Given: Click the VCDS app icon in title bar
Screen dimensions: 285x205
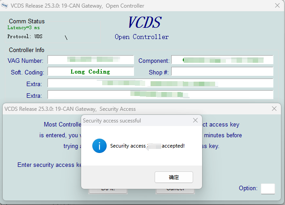Looking at the screenshot, I should click(6, 6).
